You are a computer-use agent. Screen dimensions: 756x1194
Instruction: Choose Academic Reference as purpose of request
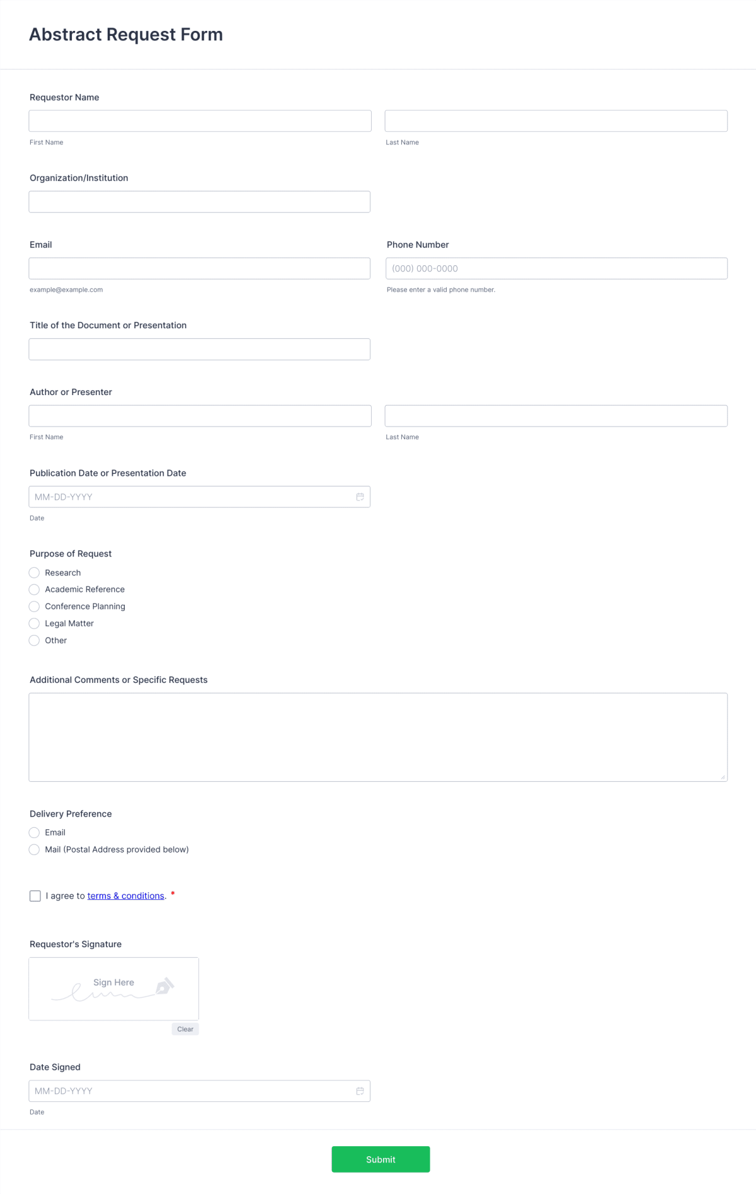pyautogui.click(x=34, y=589)
